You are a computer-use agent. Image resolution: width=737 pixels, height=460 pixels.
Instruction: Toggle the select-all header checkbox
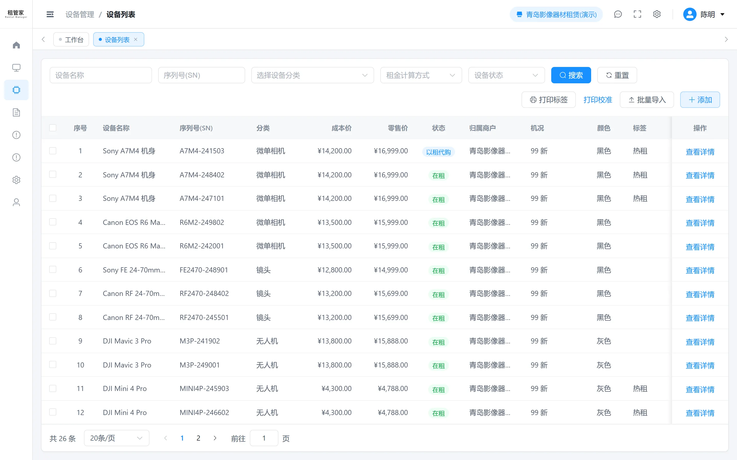[x=53, y=128]
